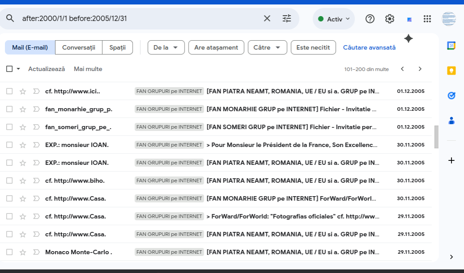Open Google Calendar side panel
The image size is (464, 273).
click(451, 45)
